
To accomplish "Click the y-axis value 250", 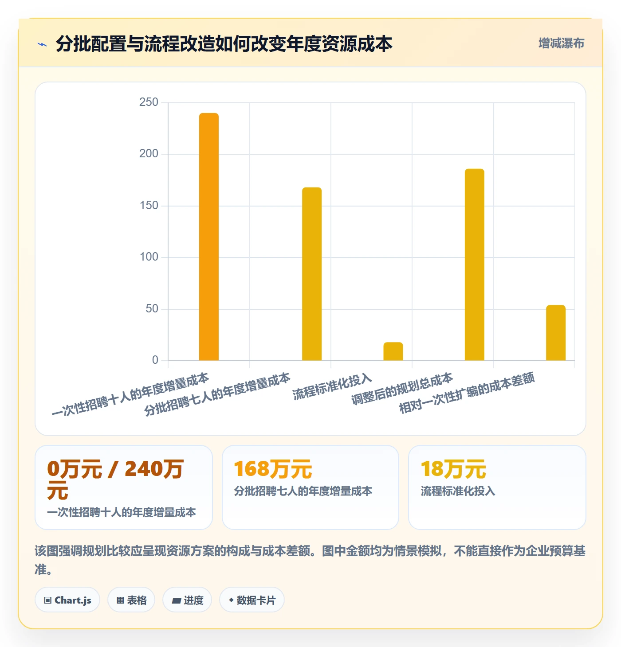I will (149, 102).
